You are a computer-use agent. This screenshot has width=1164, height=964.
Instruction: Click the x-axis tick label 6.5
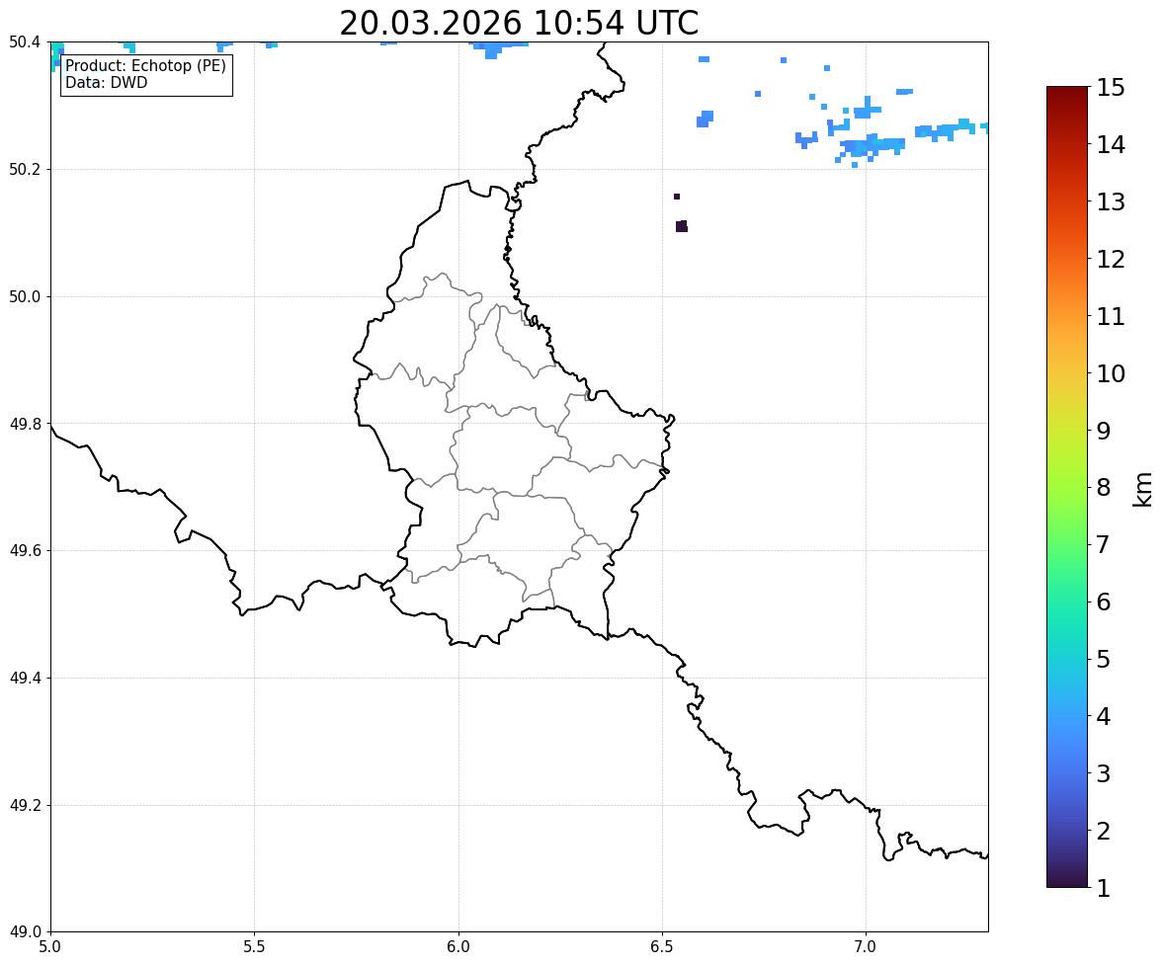tap(662, 947)
